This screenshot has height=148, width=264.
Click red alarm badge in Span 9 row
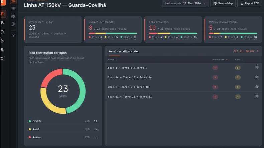tap(215, 87)
